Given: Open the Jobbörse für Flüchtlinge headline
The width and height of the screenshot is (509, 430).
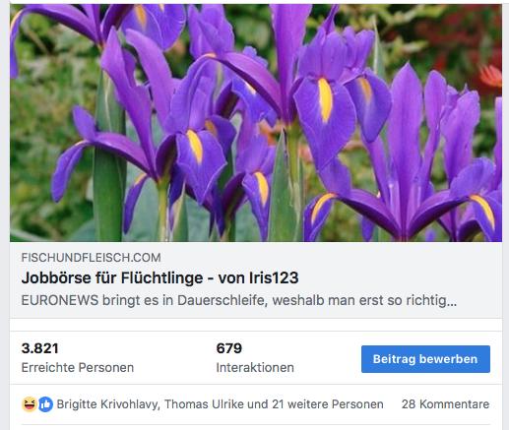Looking at the screenshot, I should tap(159, 277).
